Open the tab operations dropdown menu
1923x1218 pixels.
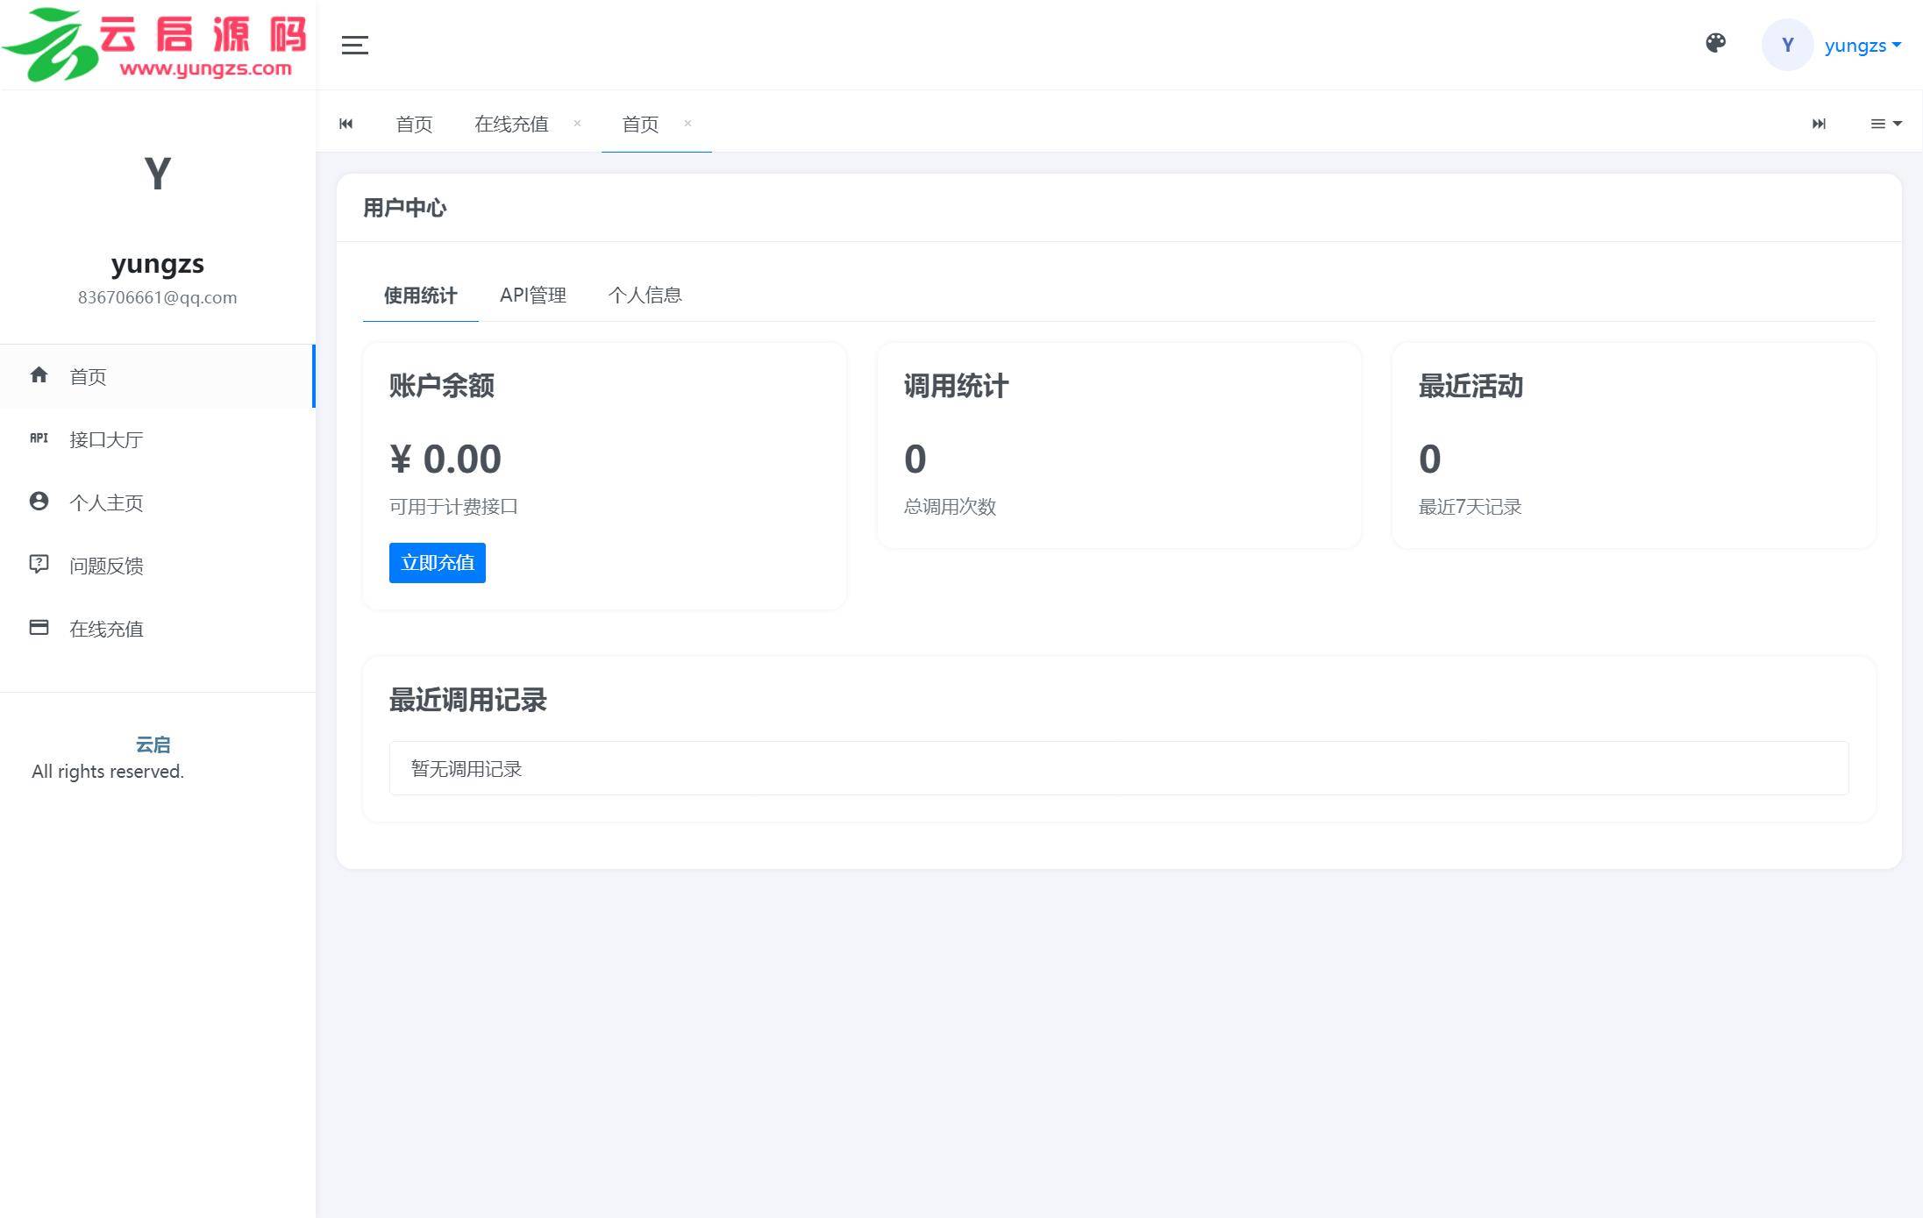pos(1885,124)
